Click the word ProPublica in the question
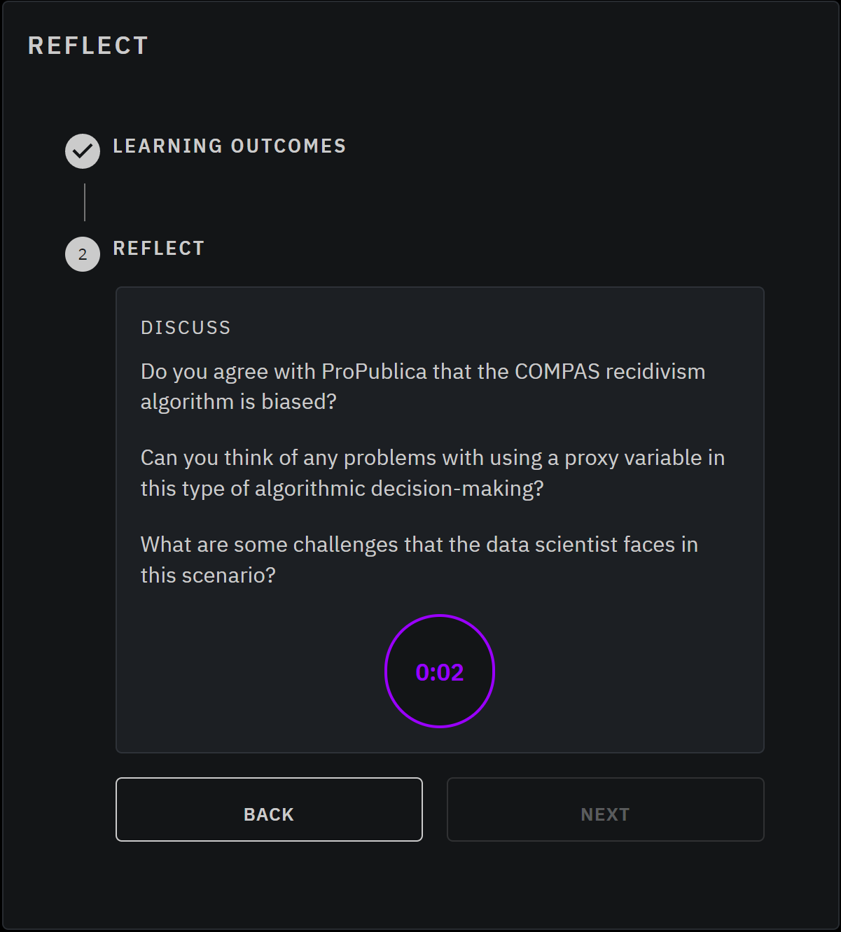Viewport: 841px width, 932px height. coord(374,371)
